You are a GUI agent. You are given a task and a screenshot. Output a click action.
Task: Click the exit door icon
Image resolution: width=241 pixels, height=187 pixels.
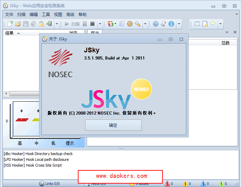click(x=49, y=24)
